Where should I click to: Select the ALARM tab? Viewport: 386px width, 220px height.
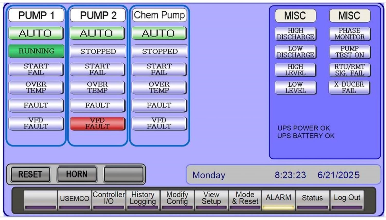279,200
